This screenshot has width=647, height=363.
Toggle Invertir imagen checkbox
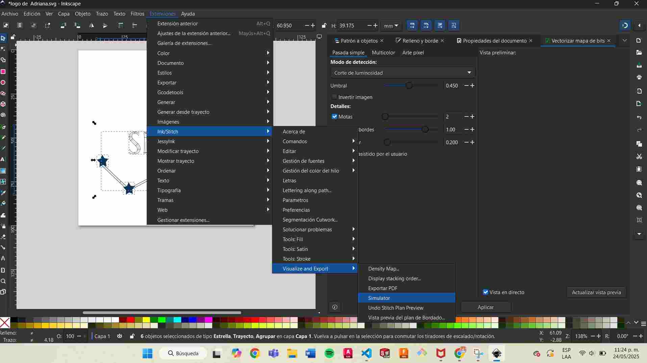[x=334, y=97]
